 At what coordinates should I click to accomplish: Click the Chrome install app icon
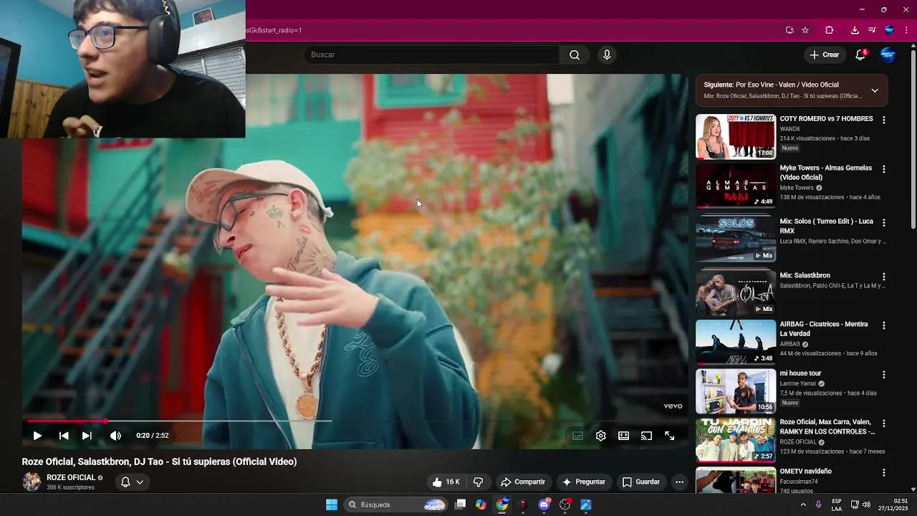pos(789,30)
